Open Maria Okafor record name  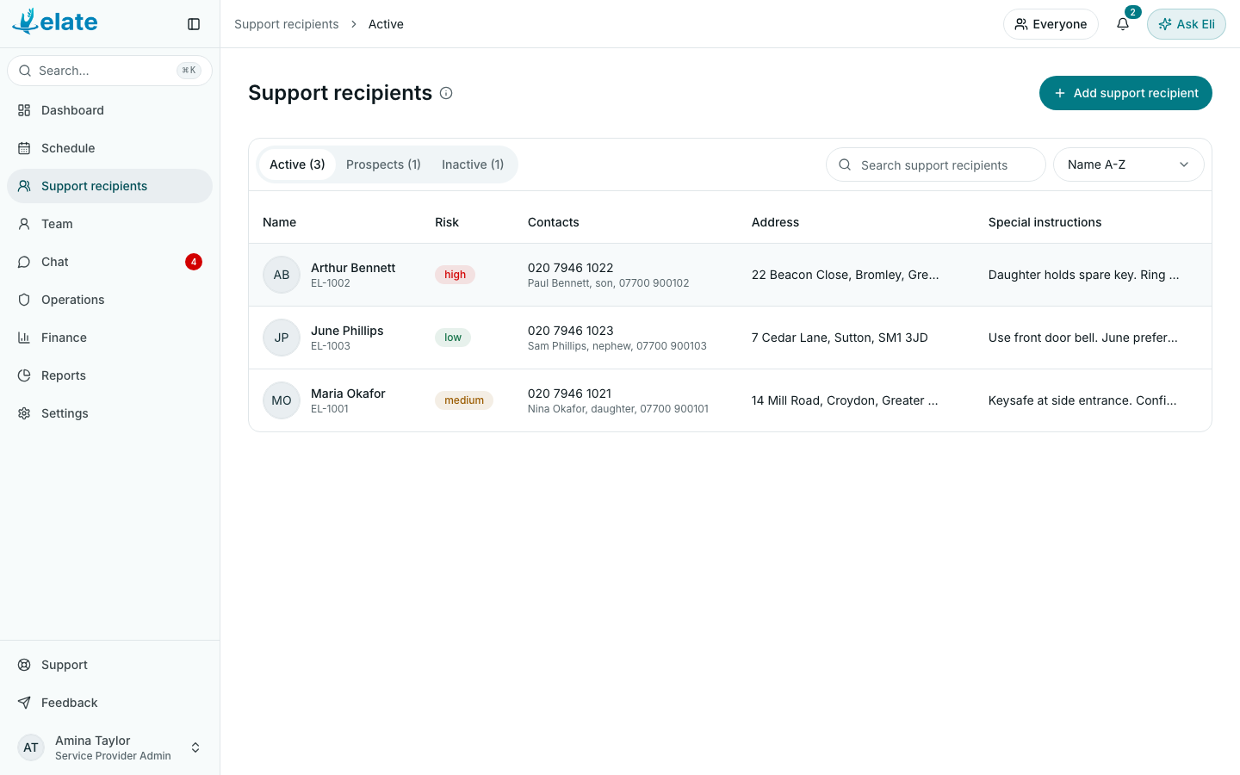click(348, 394)
